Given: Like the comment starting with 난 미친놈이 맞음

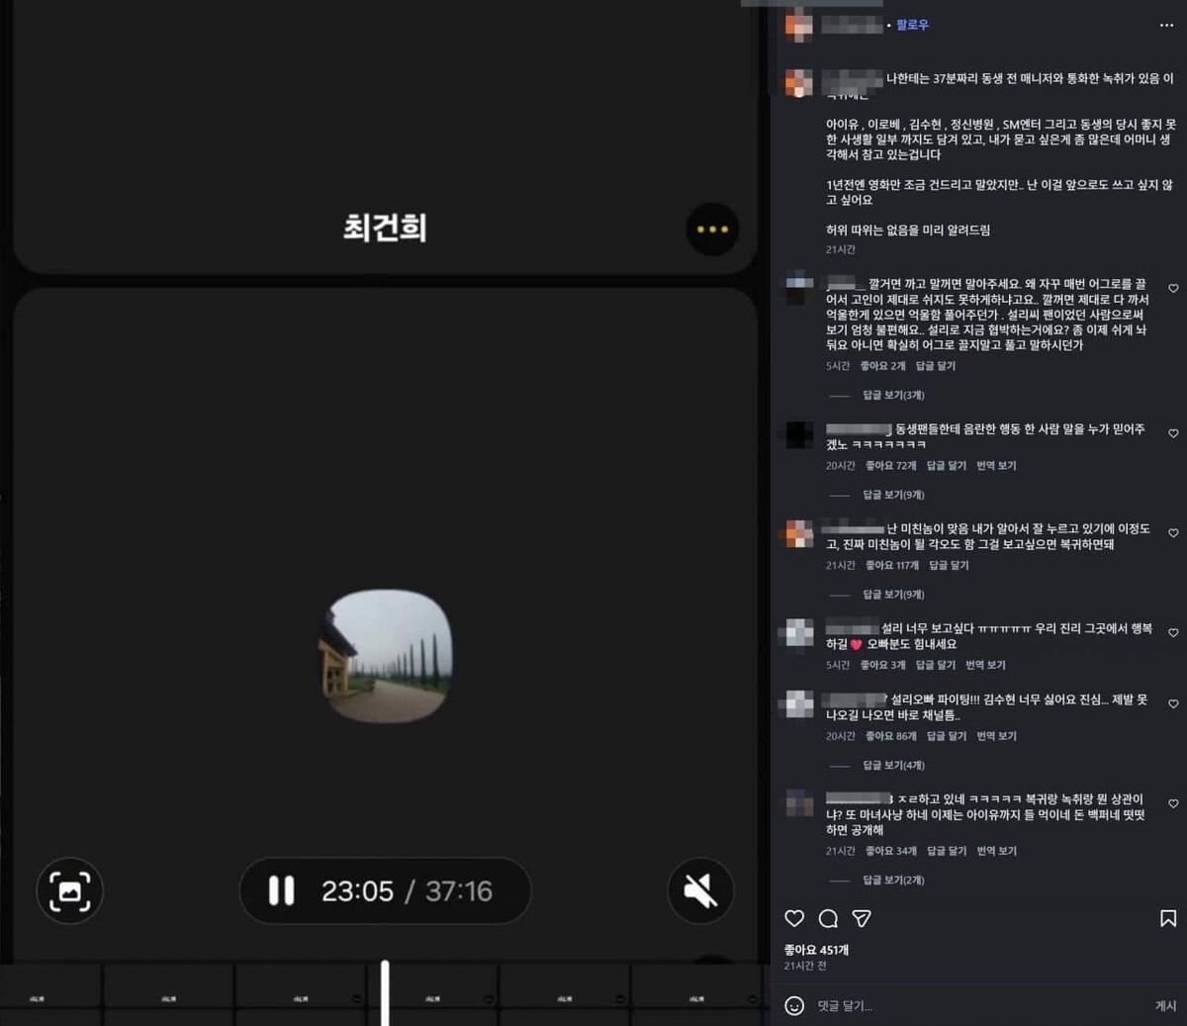Looking at the screenshot, I should pos(1173,533).
